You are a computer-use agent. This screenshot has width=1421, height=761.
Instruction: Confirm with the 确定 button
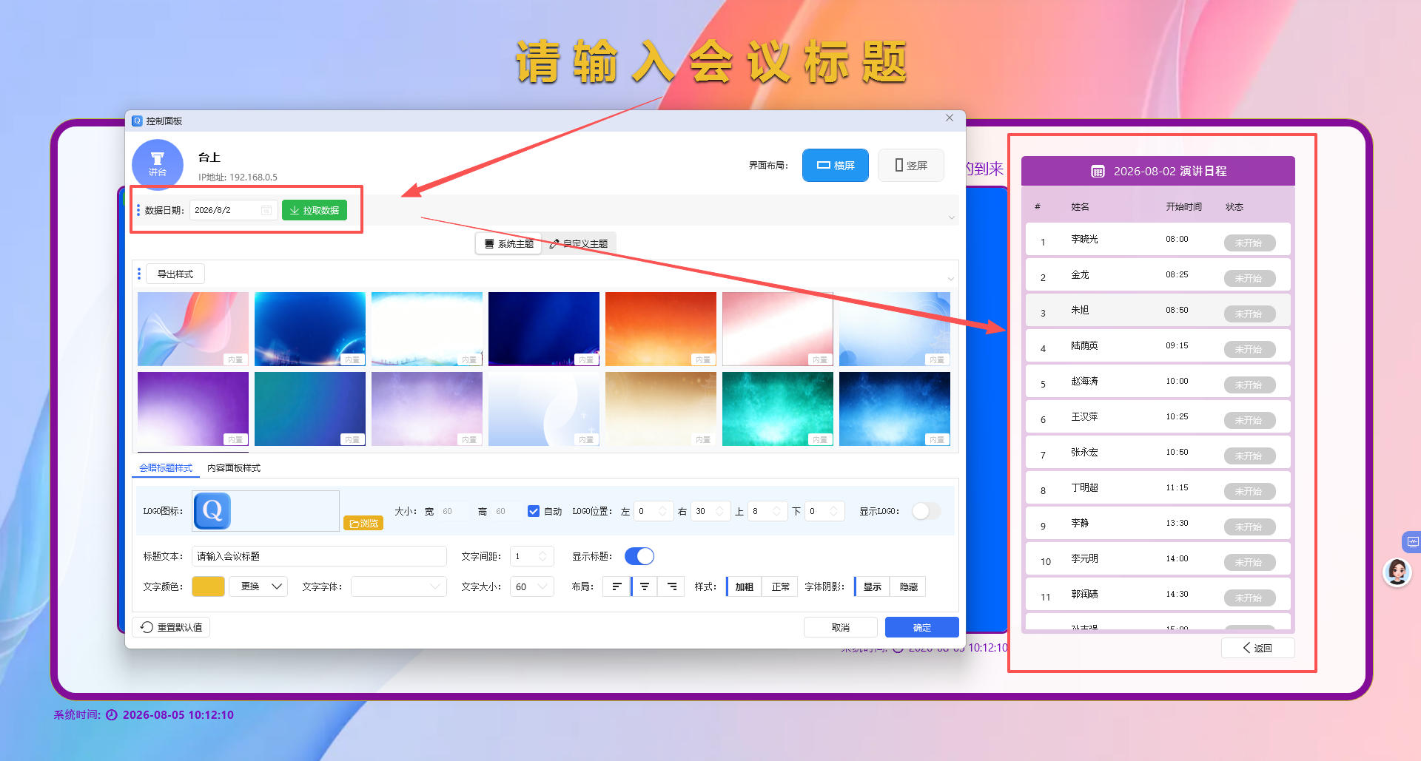pyautogui.click(x=922, y=627)
